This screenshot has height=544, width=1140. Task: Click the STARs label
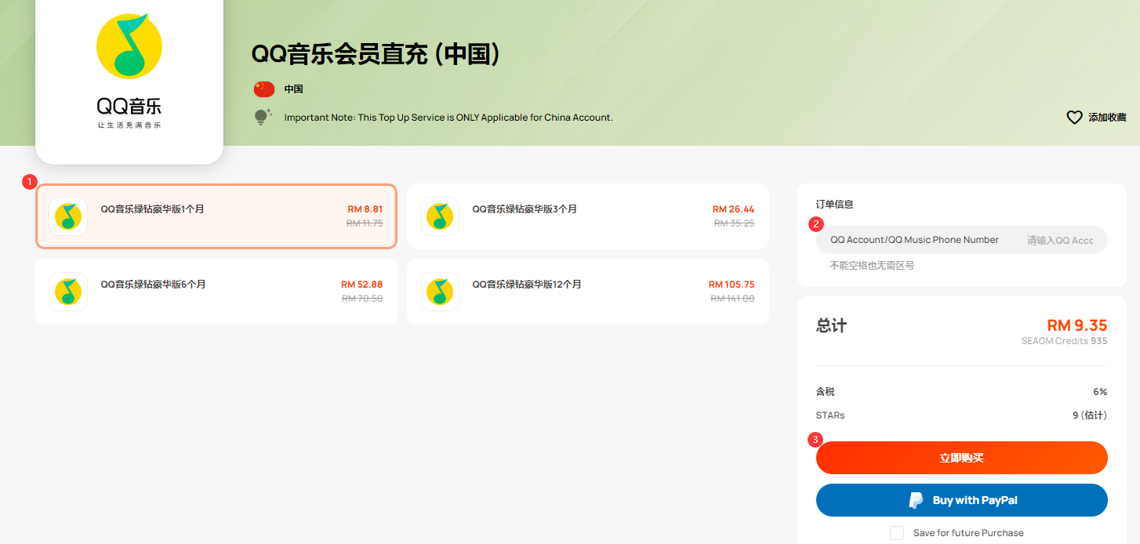point(830,415)
